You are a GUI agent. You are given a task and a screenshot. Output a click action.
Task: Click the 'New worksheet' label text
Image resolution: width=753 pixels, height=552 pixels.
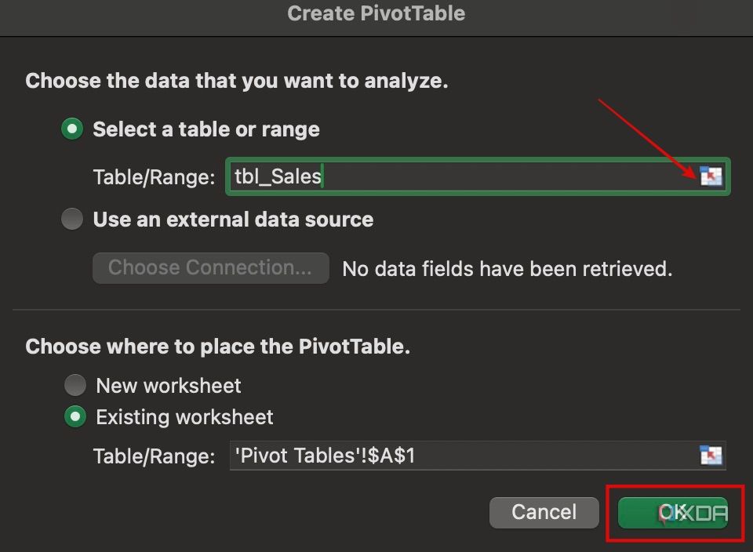pos(167,385)
